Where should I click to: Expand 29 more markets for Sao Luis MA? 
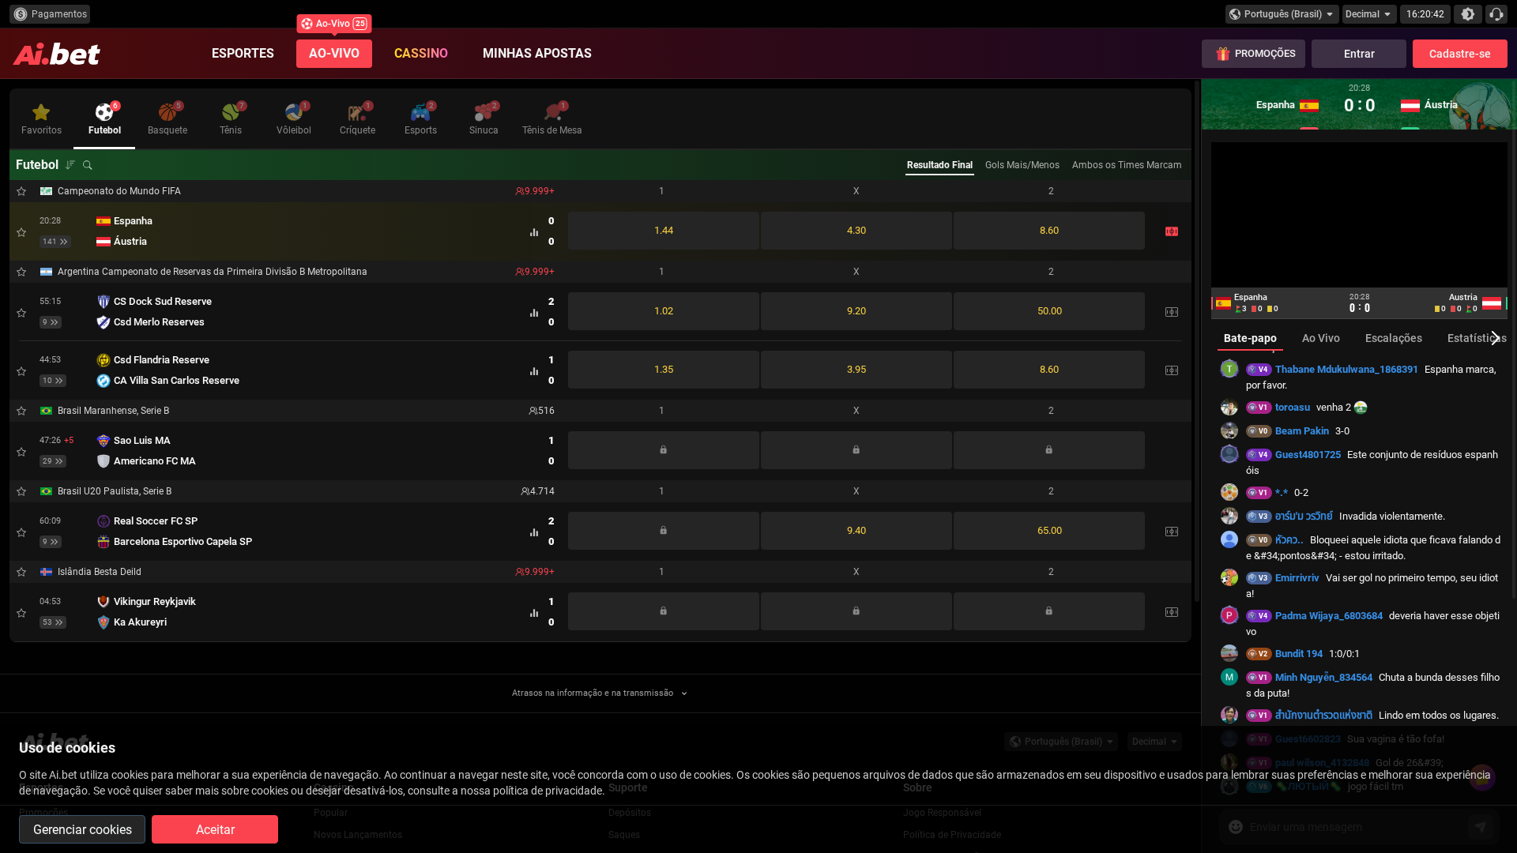[x=53, y=461]
